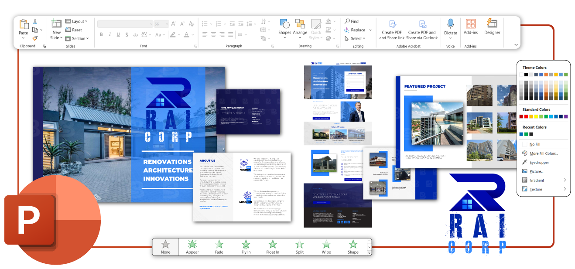Toggle Underline text formatting
Image resolution: width=575 pixels, height=269 pixels.
(118, 34)
